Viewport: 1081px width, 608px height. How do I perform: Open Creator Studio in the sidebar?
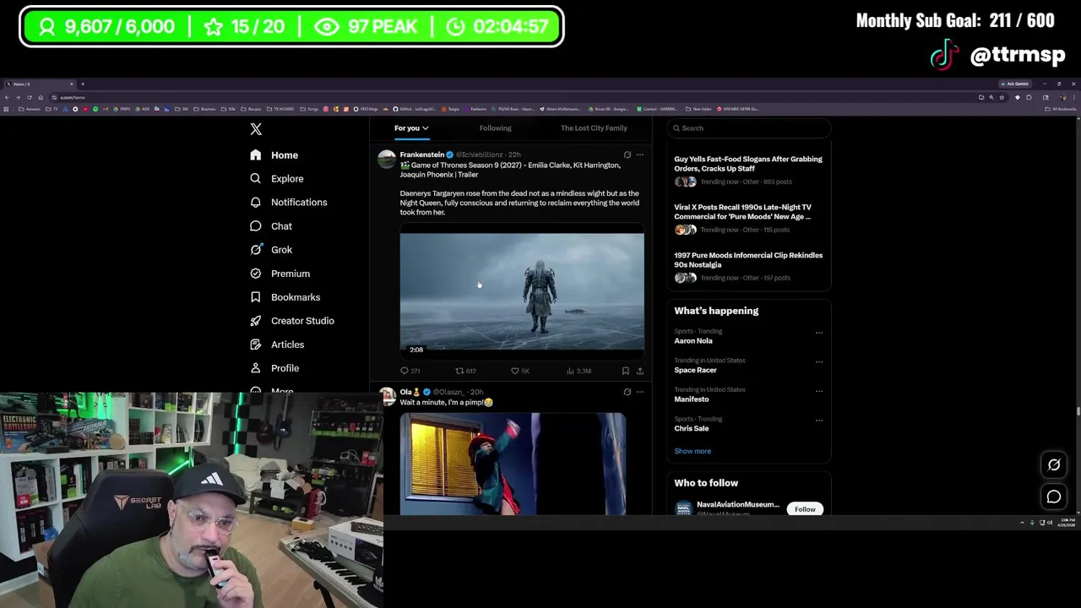click(x=293, y=321)
